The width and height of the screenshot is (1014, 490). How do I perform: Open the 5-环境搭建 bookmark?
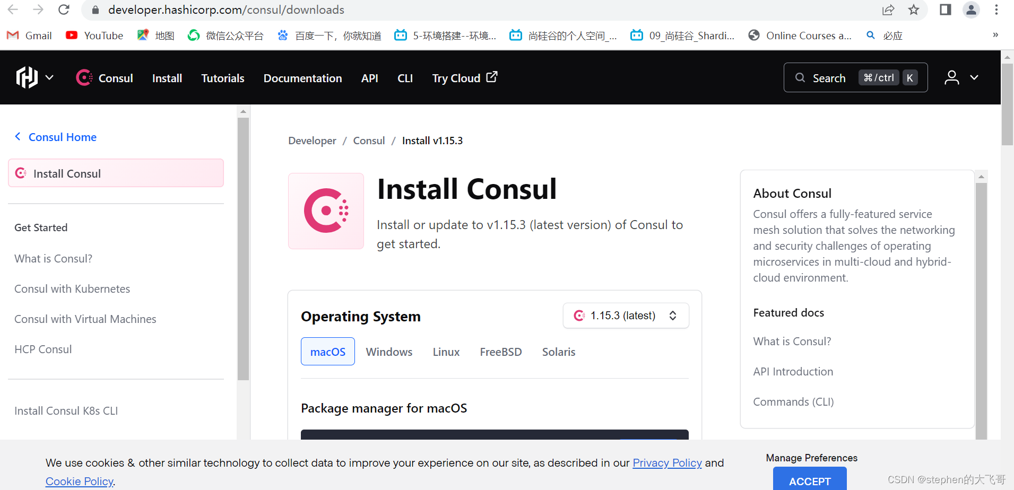point(446,36)
